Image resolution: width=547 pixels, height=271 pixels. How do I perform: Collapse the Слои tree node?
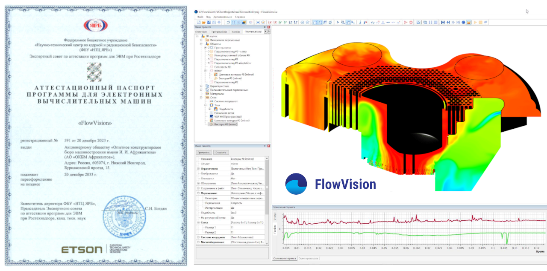pos(201,98)
